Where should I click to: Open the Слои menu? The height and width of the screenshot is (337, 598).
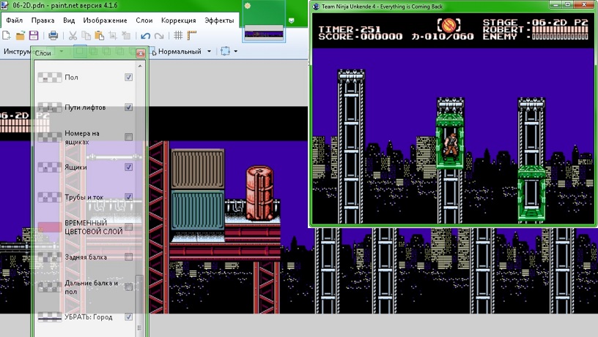(x=144, y=20)
